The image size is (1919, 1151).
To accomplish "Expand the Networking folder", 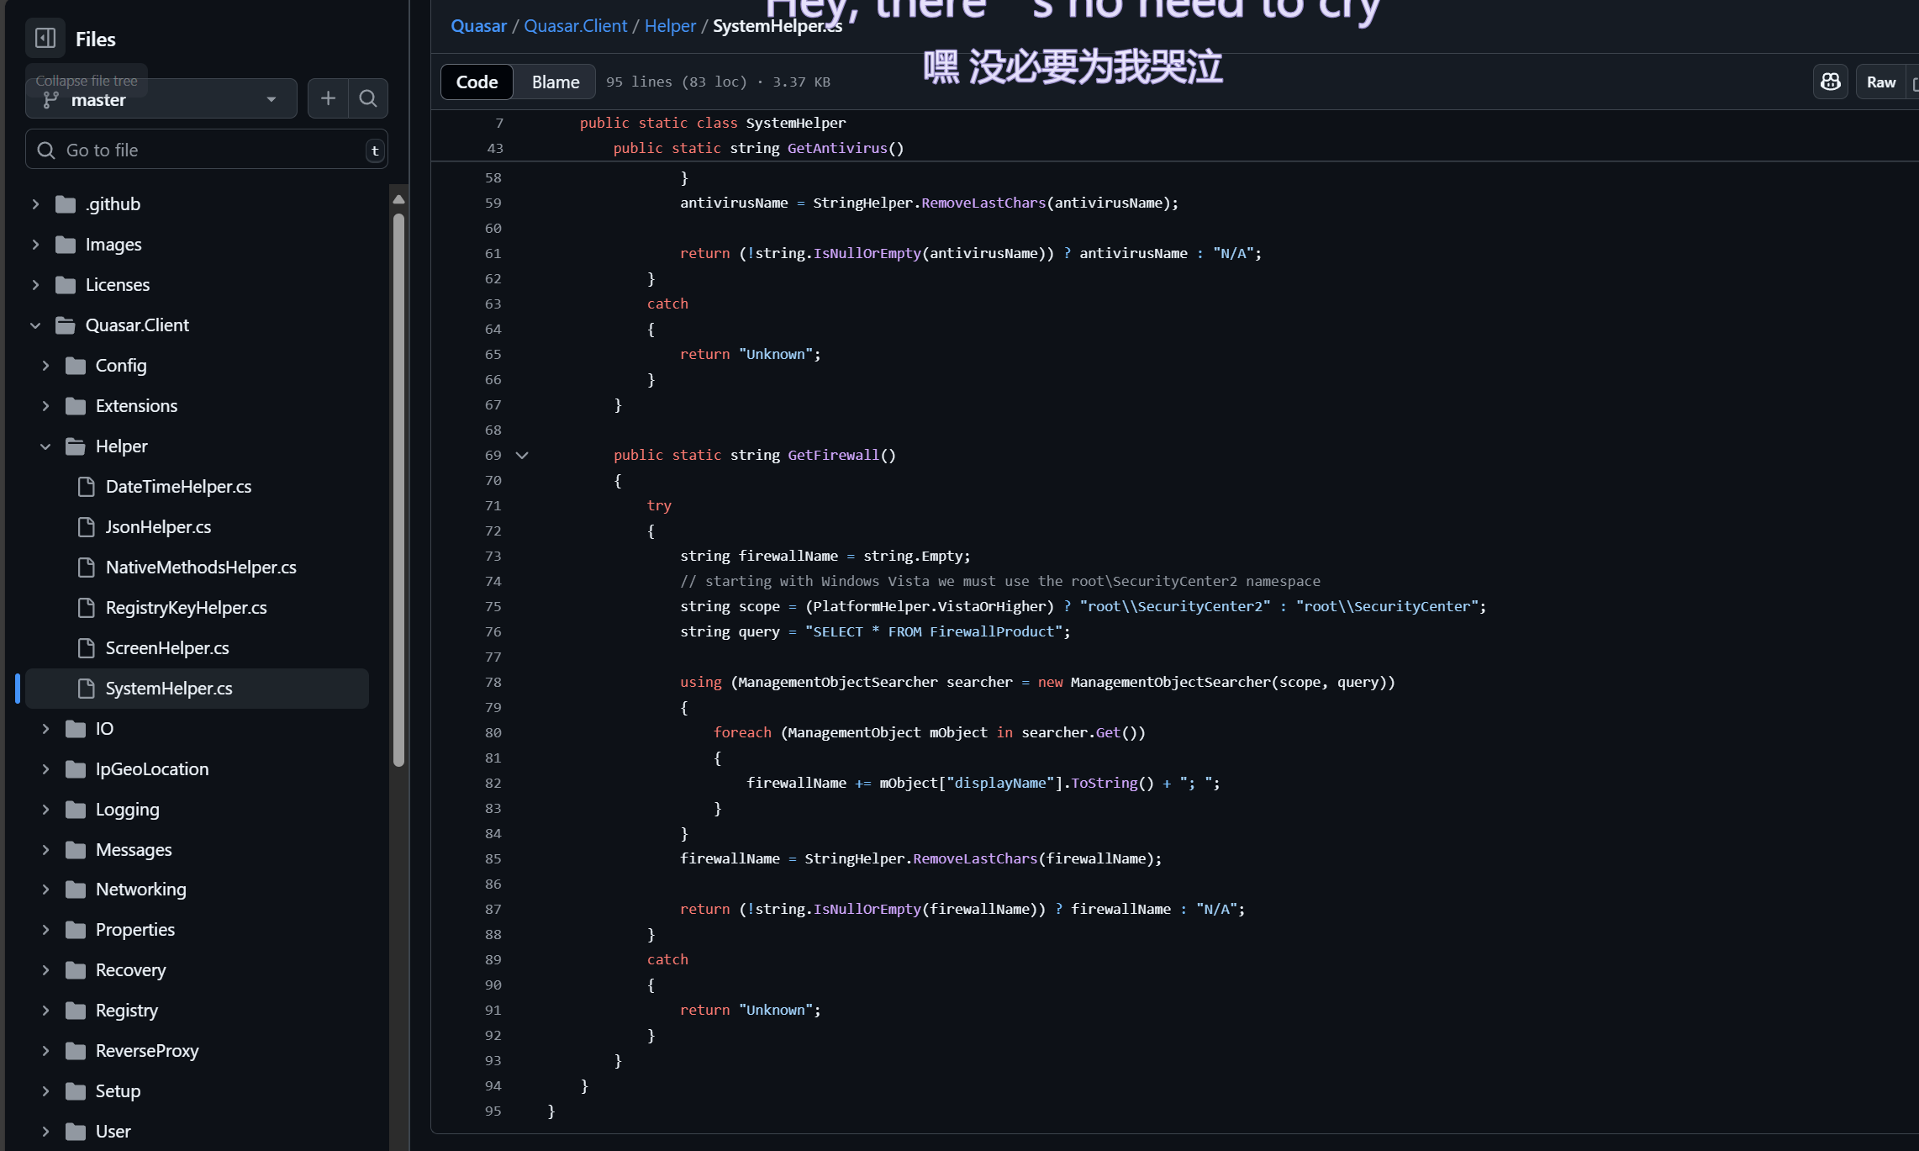I will 45,890.
